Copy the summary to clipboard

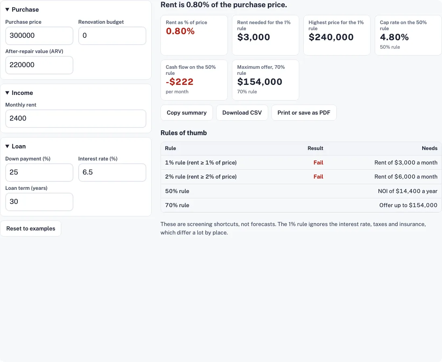pos(187,113)
